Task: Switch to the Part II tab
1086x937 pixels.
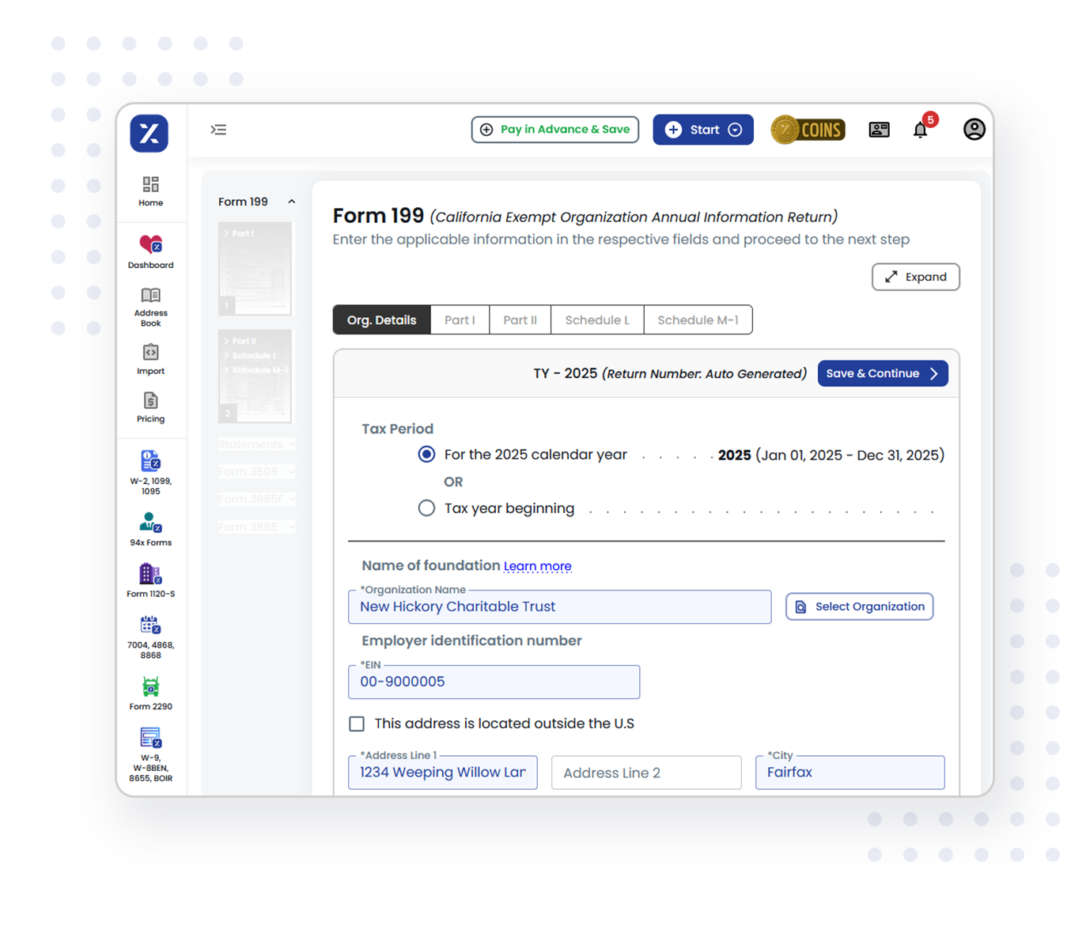Action: tap(520, 320)
